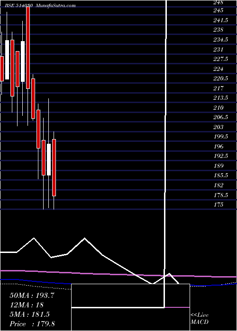Click the 210 price axis label
237x331 pixels.
coord(218,107)
